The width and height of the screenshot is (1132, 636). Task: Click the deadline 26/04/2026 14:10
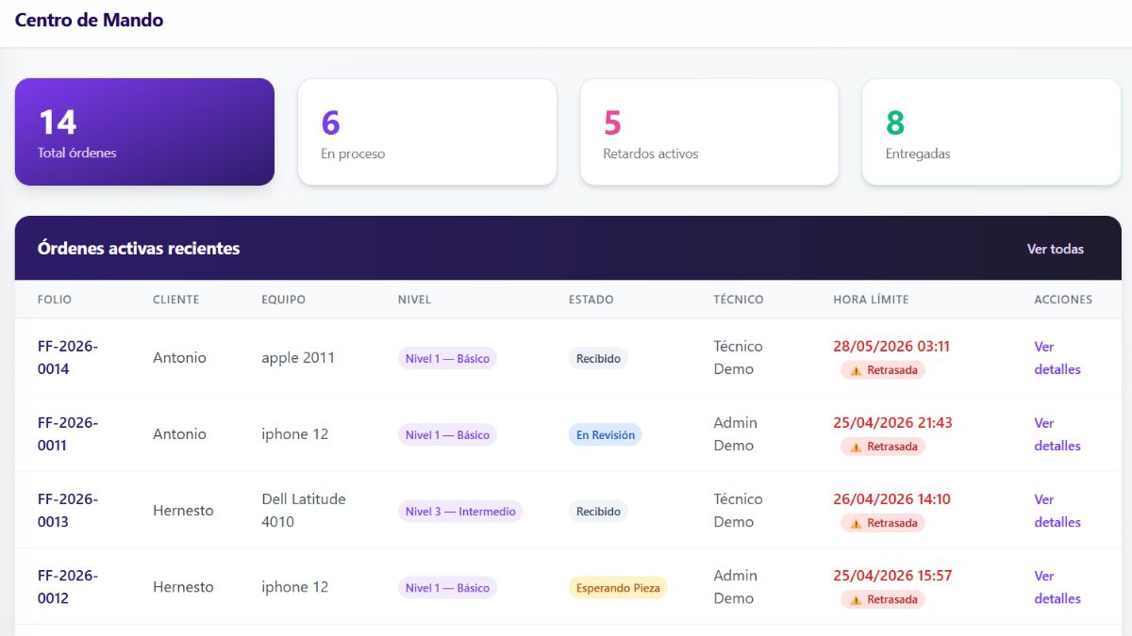[891, 499]
